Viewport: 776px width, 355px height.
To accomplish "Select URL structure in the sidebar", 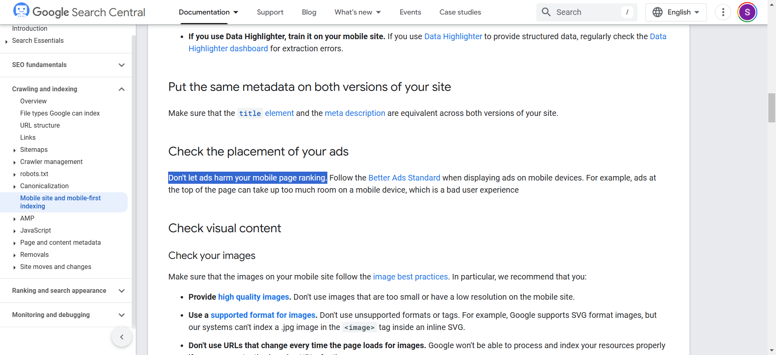I will click(x=40, y=125).
